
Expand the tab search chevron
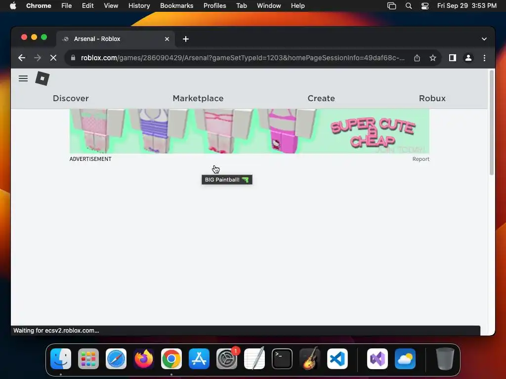pos(484,39)
